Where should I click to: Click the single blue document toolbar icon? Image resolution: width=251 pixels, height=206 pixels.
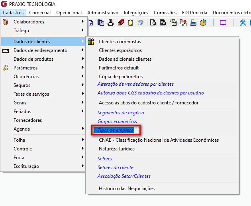(x=91, y=23)
